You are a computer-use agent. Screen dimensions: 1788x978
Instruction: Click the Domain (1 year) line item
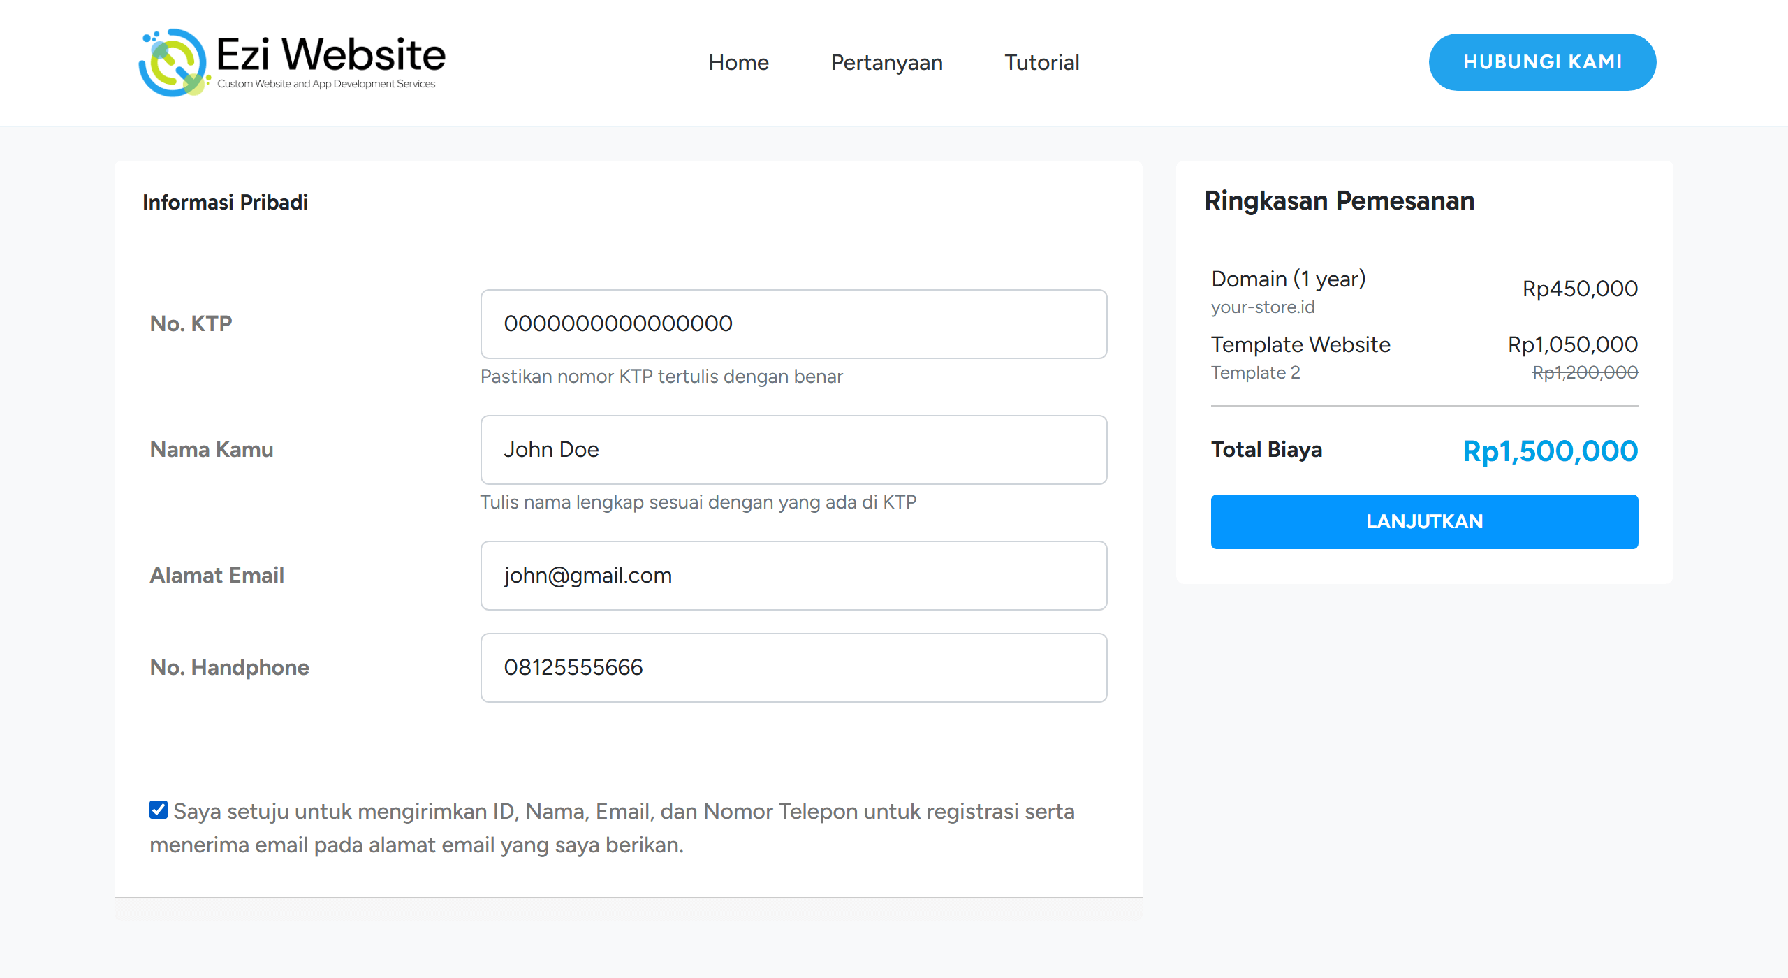click(1288, 279)
